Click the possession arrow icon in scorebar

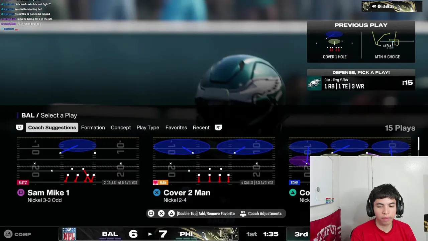[150, 234]
